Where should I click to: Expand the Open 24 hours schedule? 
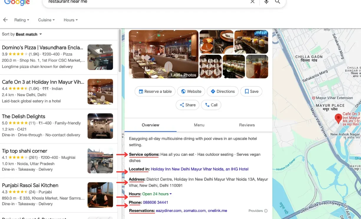pos(157,194)
